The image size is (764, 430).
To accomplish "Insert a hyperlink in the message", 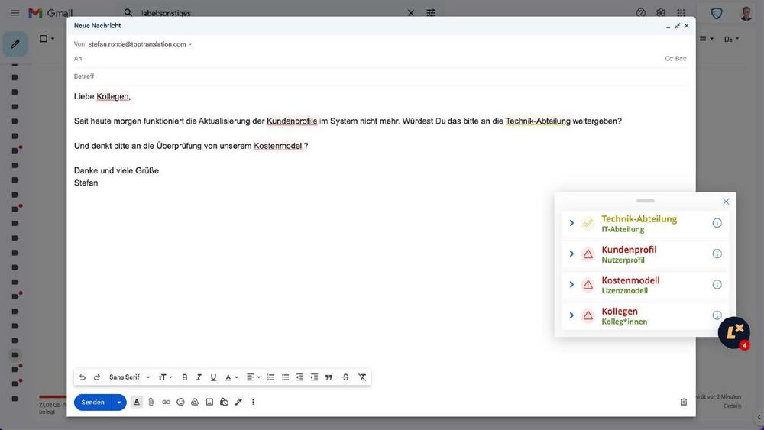I will click(x=166, y=402).
